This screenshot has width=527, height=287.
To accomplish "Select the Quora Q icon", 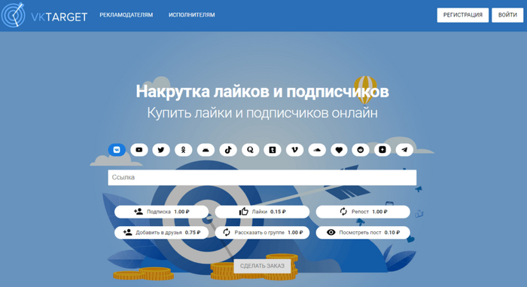I will tap(250, 150).
